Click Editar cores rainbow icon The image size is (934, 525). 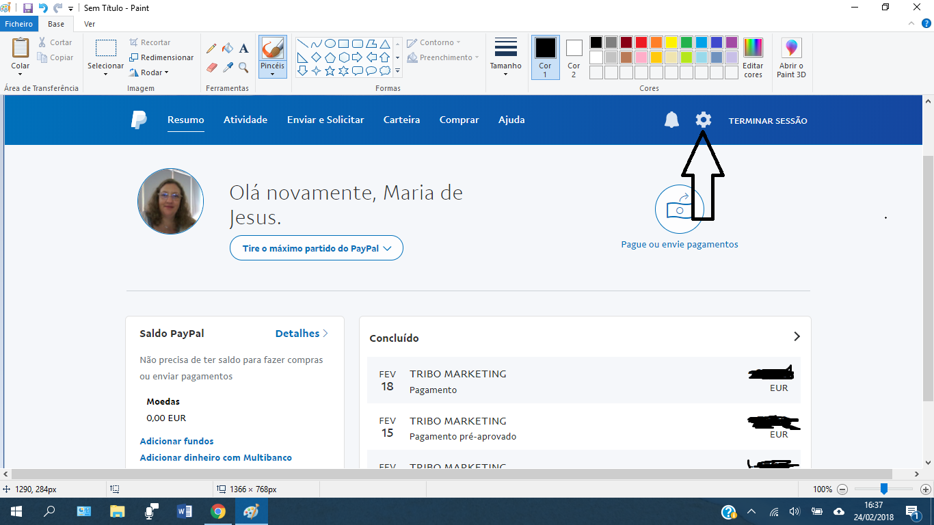753,48
